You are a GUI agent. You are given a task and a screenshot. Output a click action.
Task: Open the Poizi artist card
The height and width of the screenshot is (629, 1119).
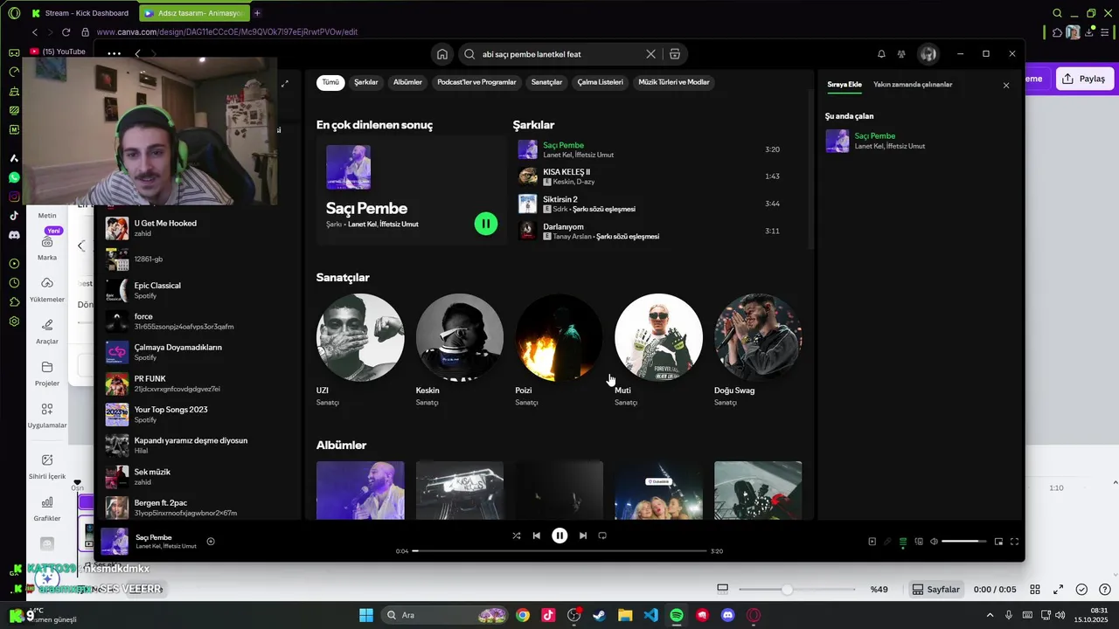559,349
